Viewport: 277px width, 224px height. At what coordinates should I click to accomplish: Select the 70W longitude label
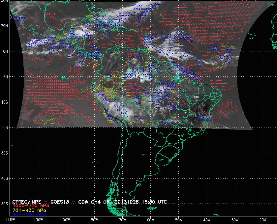coord(122,220)
